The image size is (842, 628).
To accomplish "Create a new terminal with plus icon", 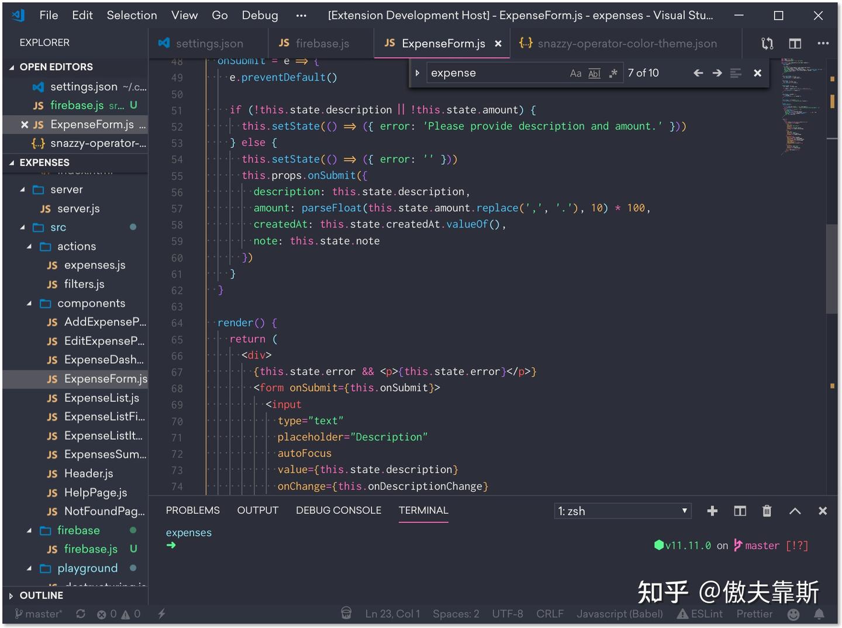I will click(712, 511).
